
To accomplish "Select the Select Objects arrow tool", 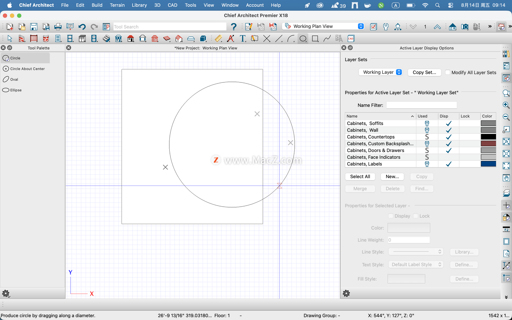I will coord(10,39).
